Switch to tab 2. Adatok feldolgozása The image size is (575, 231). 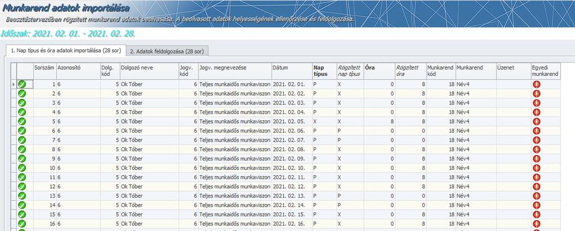coord(167,52)
